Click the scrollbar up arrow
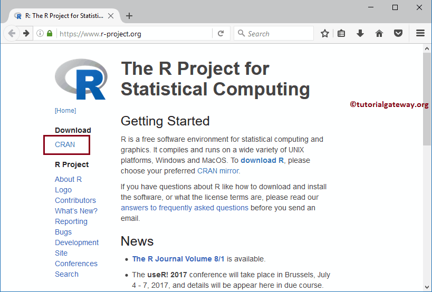 pos(427,48)
